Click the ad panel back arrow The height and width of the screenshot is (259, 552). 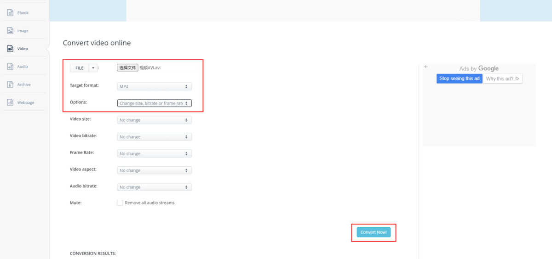(426, 67)
